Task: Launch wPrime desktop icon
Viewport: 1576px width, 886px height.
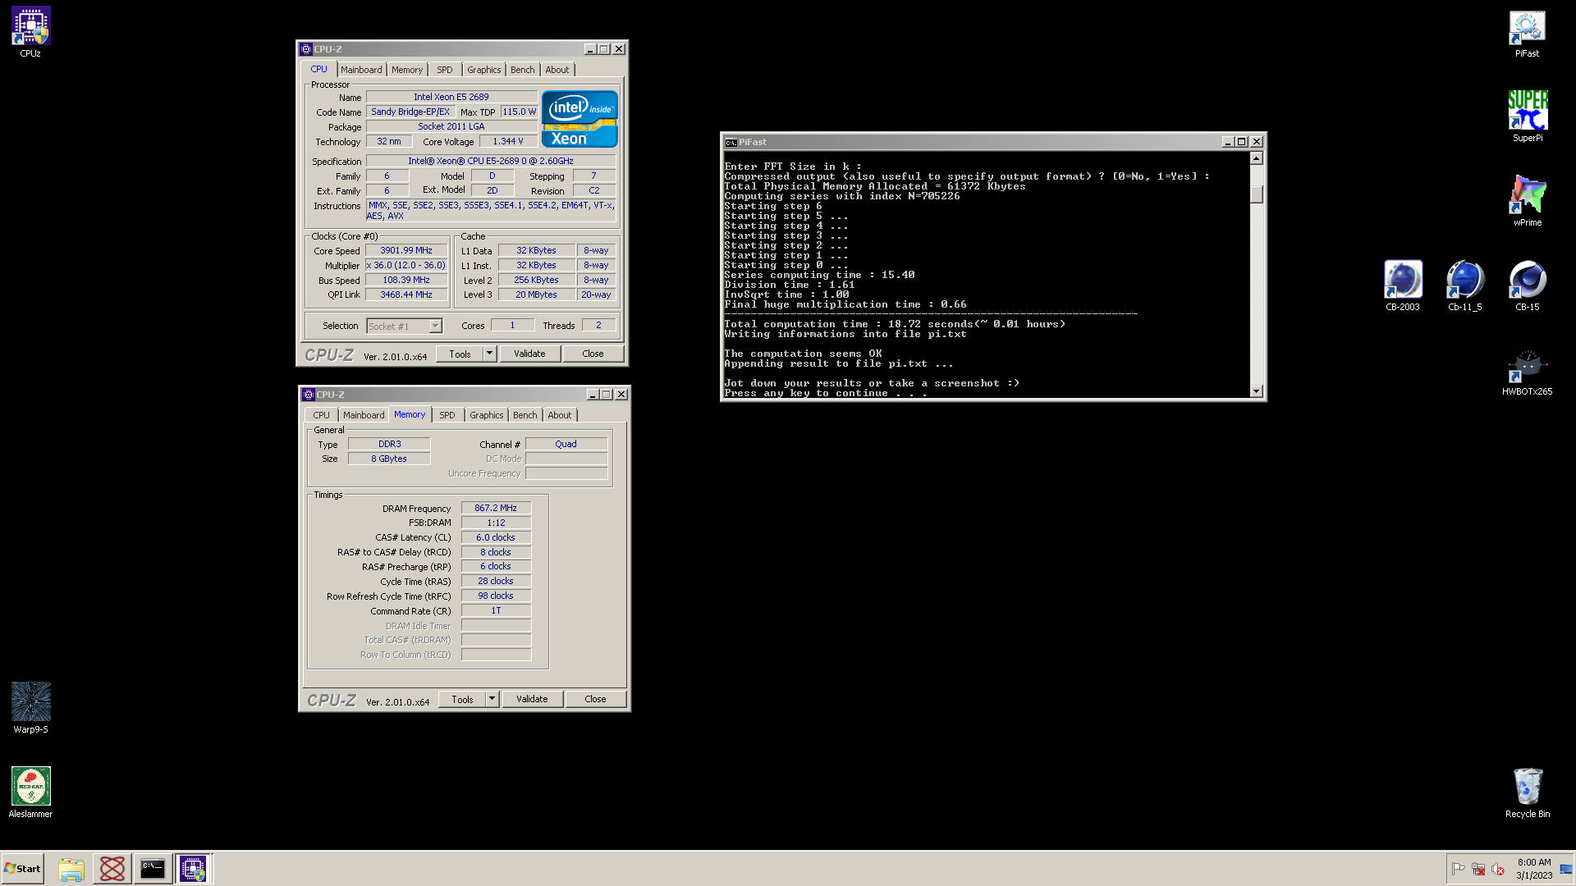Action: coord(1527,202)
